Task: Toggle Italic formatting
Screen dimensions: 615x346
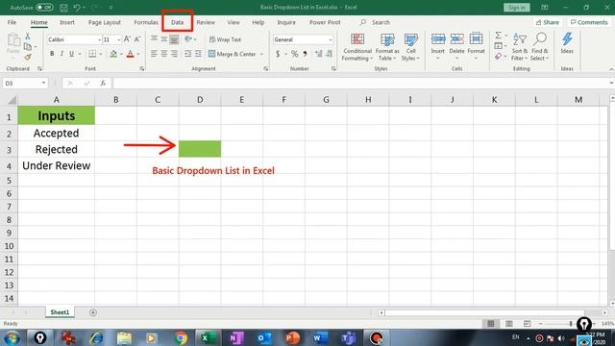Action: click(61, 54)
